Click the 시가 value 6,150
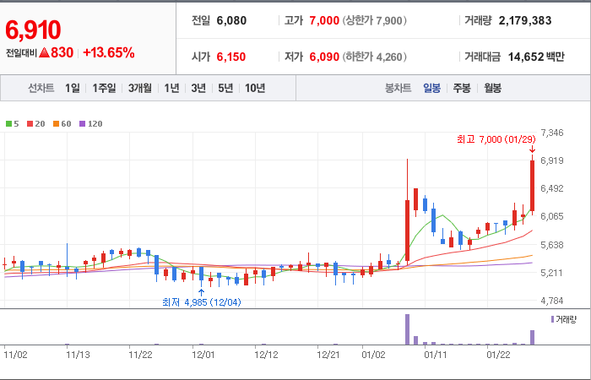This screenshot has width=591, height=380. click(231, 57)
